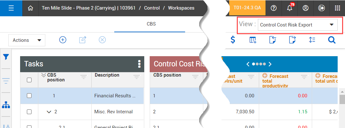The height and width of the screenshot is (128, 345).
Task: Click the add (plus circle) icon
Action: click(x=63, y=40)
